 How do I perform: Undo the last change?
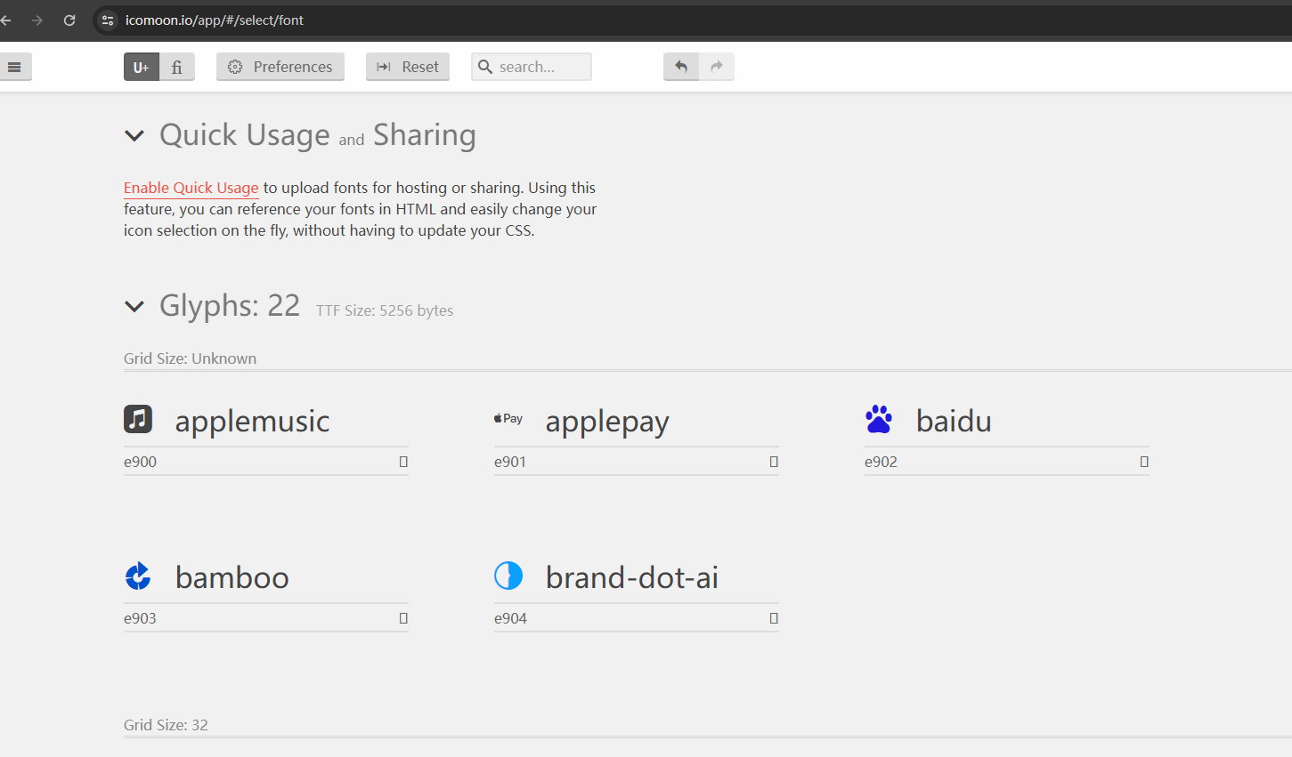(681, 67)
